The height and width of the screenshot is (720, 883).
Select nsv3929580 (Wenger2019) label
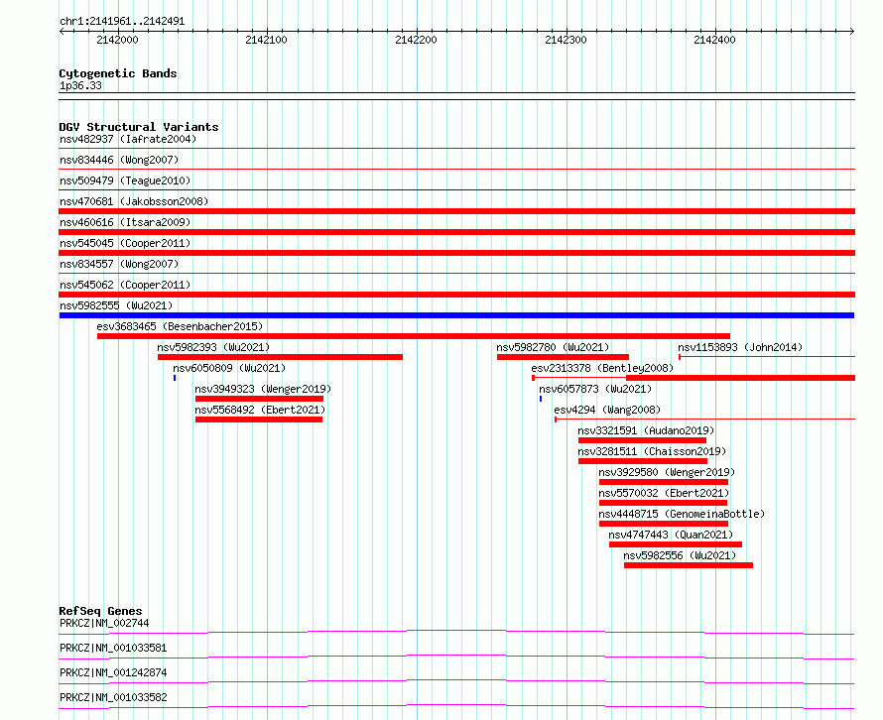point(667,472)
